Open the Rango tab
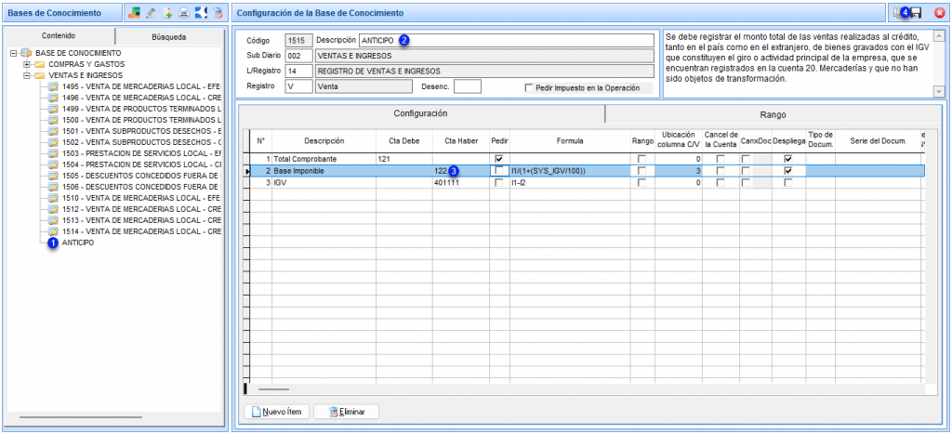Screen dimensions: 952x434 [x=773, y=114]
